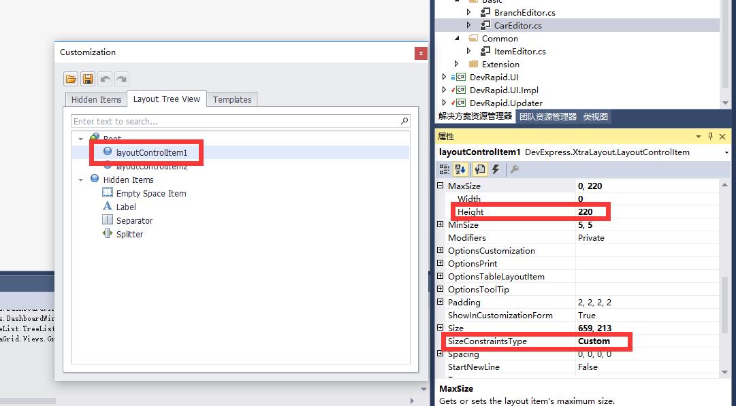Click the Property Pages wrench icon

515,169
